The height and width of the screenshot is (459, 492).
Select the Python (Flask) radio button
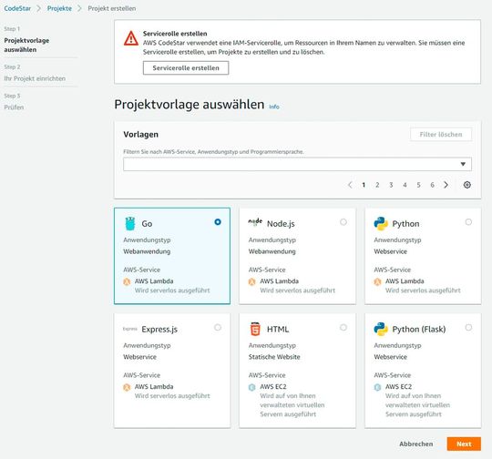pos(468,327)
